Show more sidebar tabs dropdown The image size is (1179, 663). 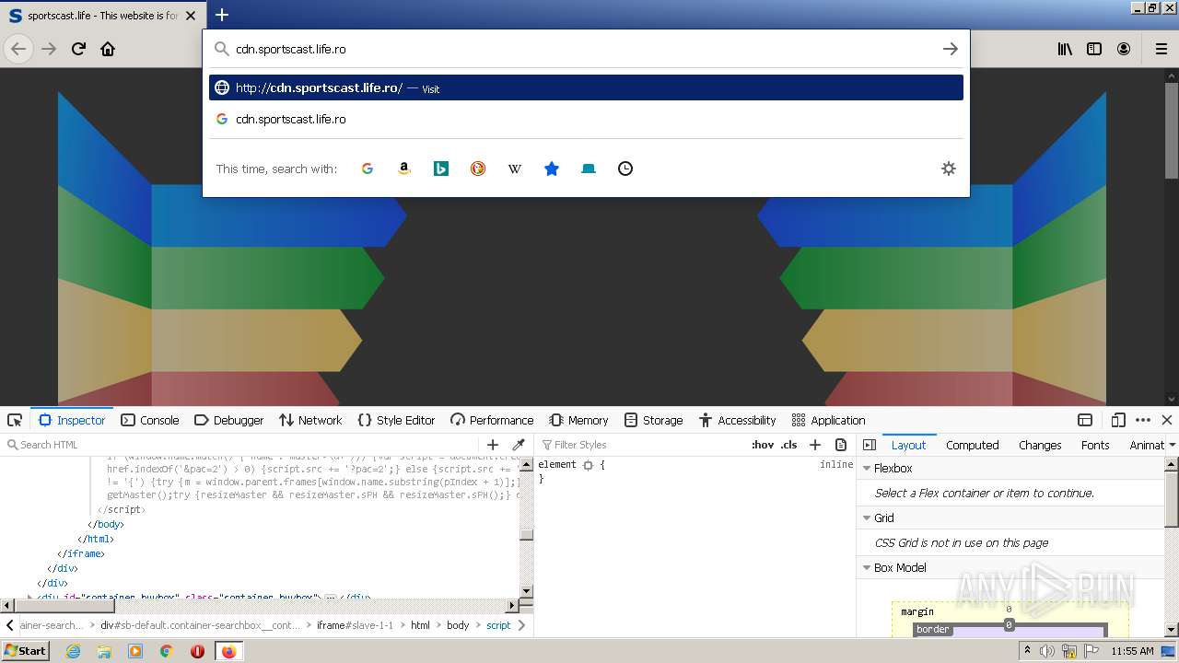(1172, 445)
